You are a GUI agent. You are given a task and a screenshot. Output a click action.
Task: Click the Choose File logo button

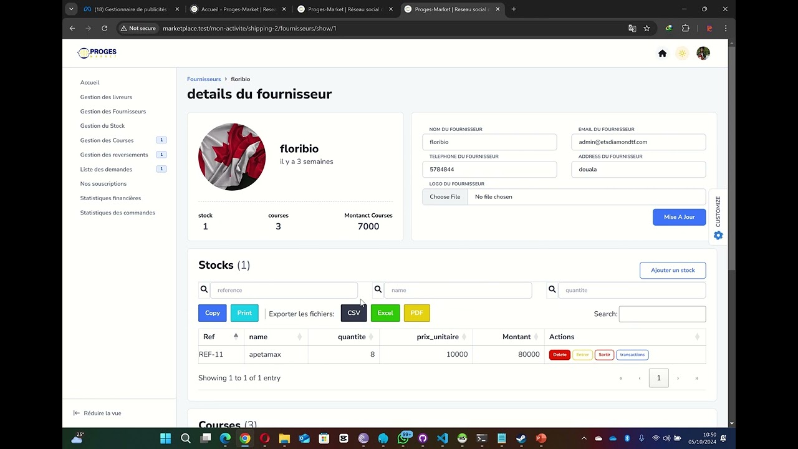[445, 196]
